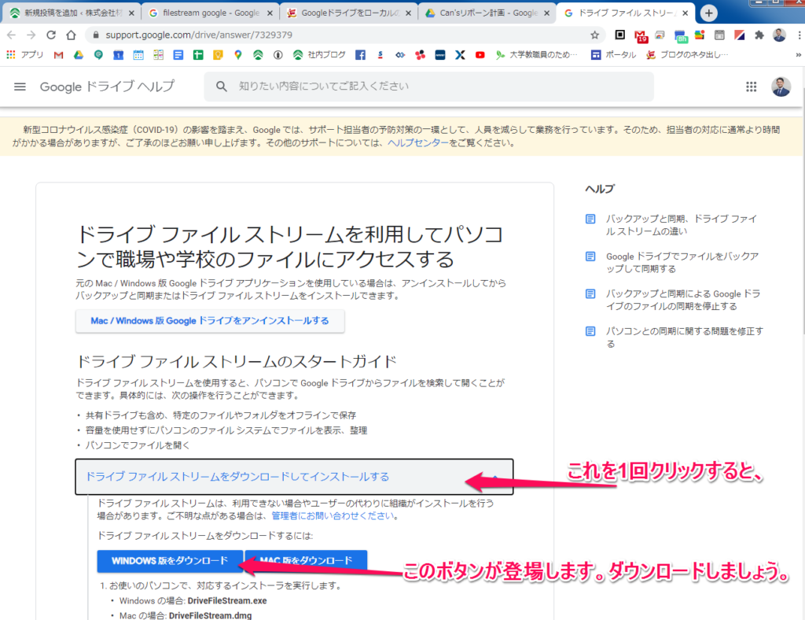This screenshot has width=805, height=620.
Task: Open バックアップと同期による同期を停止する article
Action: tap(683, 300)
